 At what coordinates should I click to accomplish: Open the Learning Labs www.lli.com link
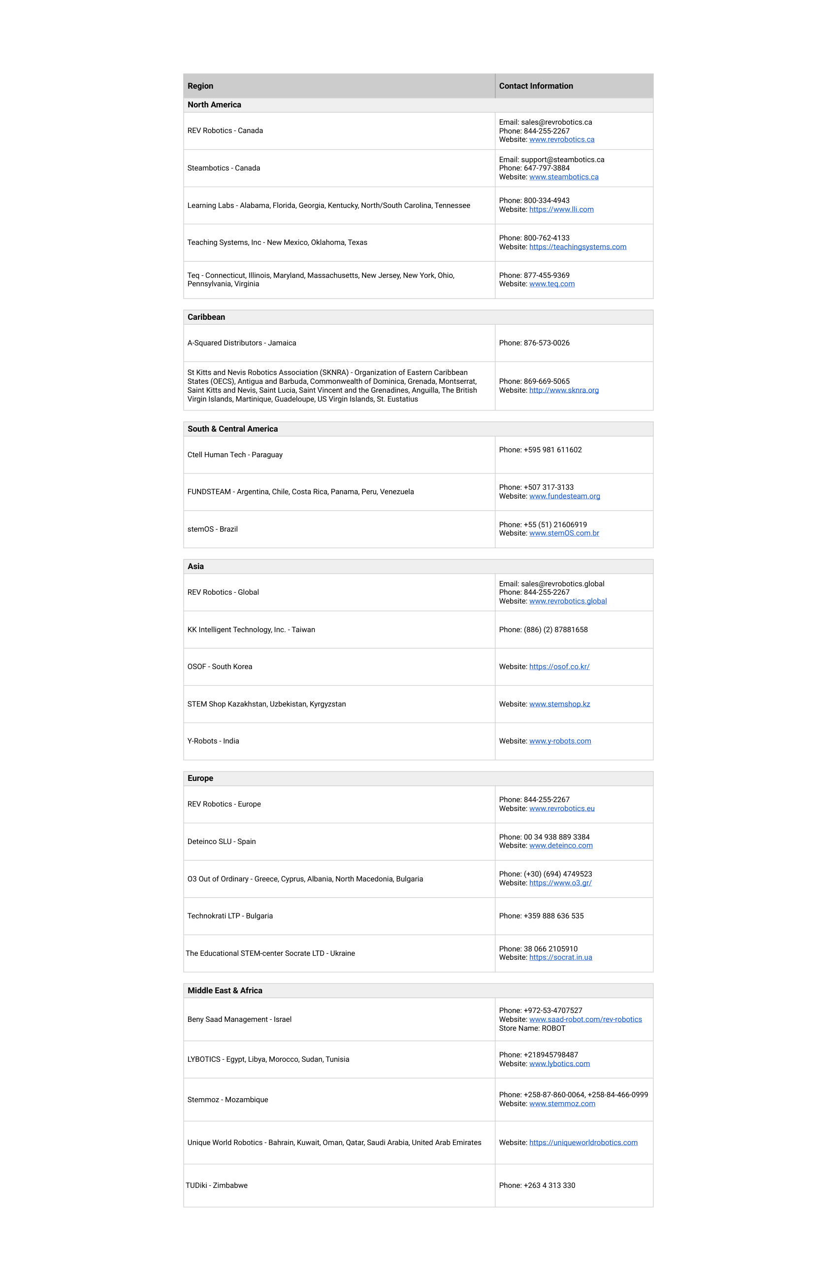tap(561, 209)
